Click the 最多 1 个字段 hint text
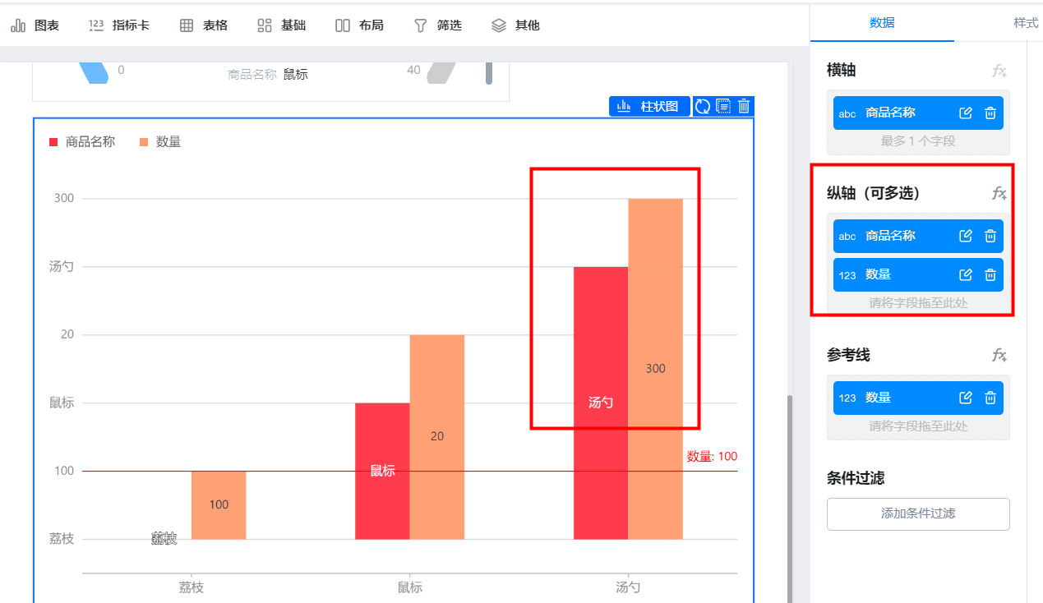Viewport: 1043px width, 603px height. (x=918, y=141)
